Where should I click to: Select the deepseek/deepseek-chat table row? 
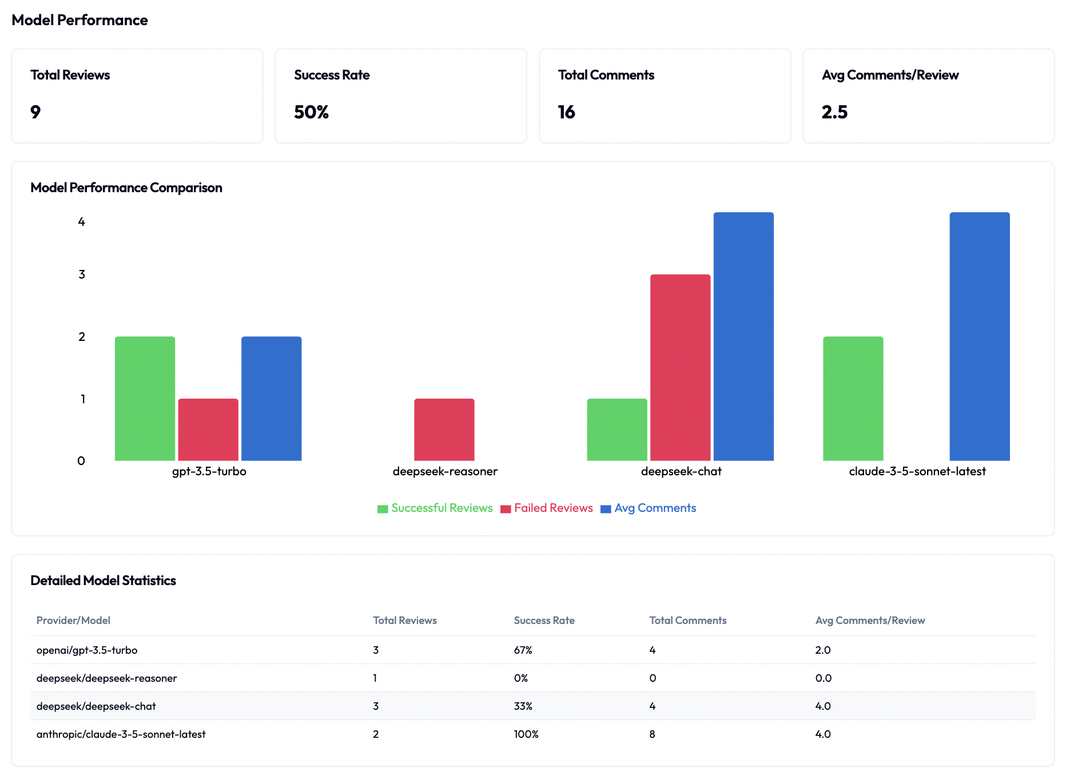(x=533, y=706)
